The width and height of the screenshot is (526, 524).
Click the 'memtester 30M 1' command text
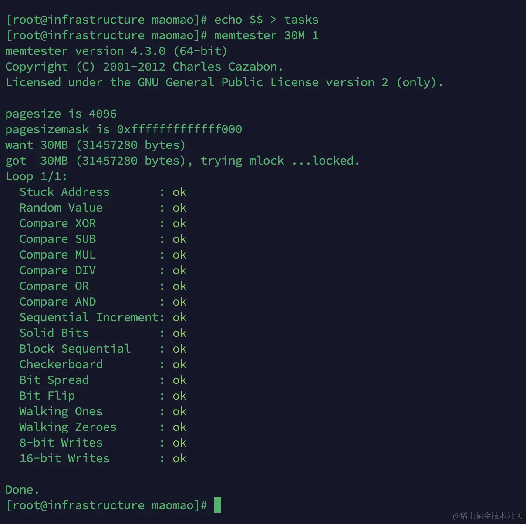(266, 36)
